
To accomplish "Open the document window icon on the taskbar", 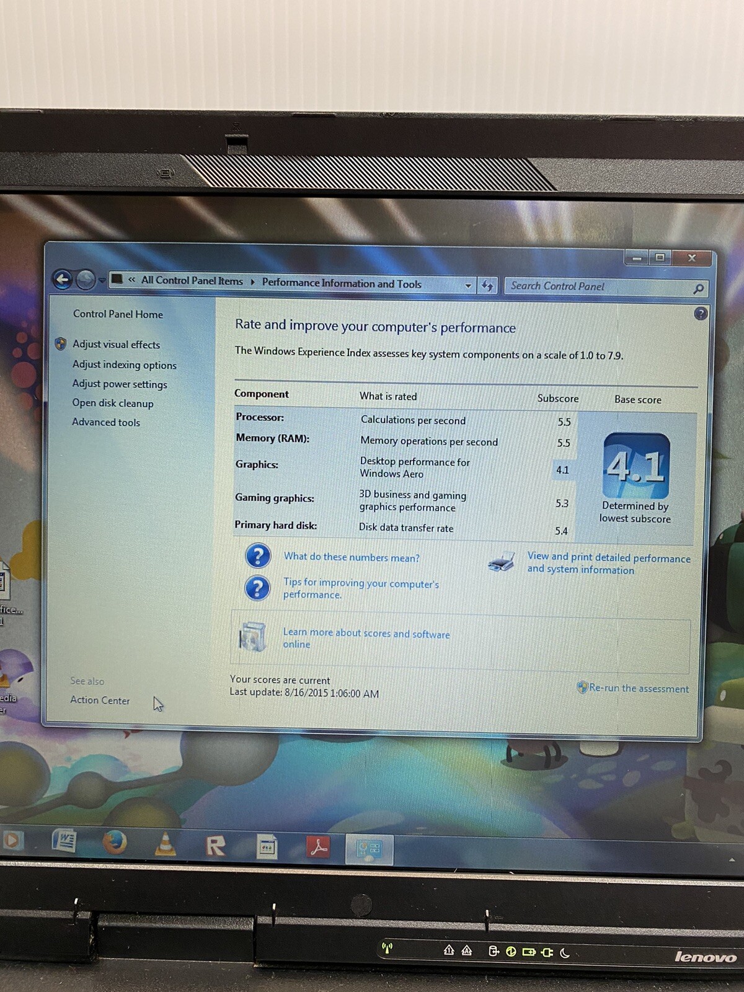I will [x=267, y=846].
